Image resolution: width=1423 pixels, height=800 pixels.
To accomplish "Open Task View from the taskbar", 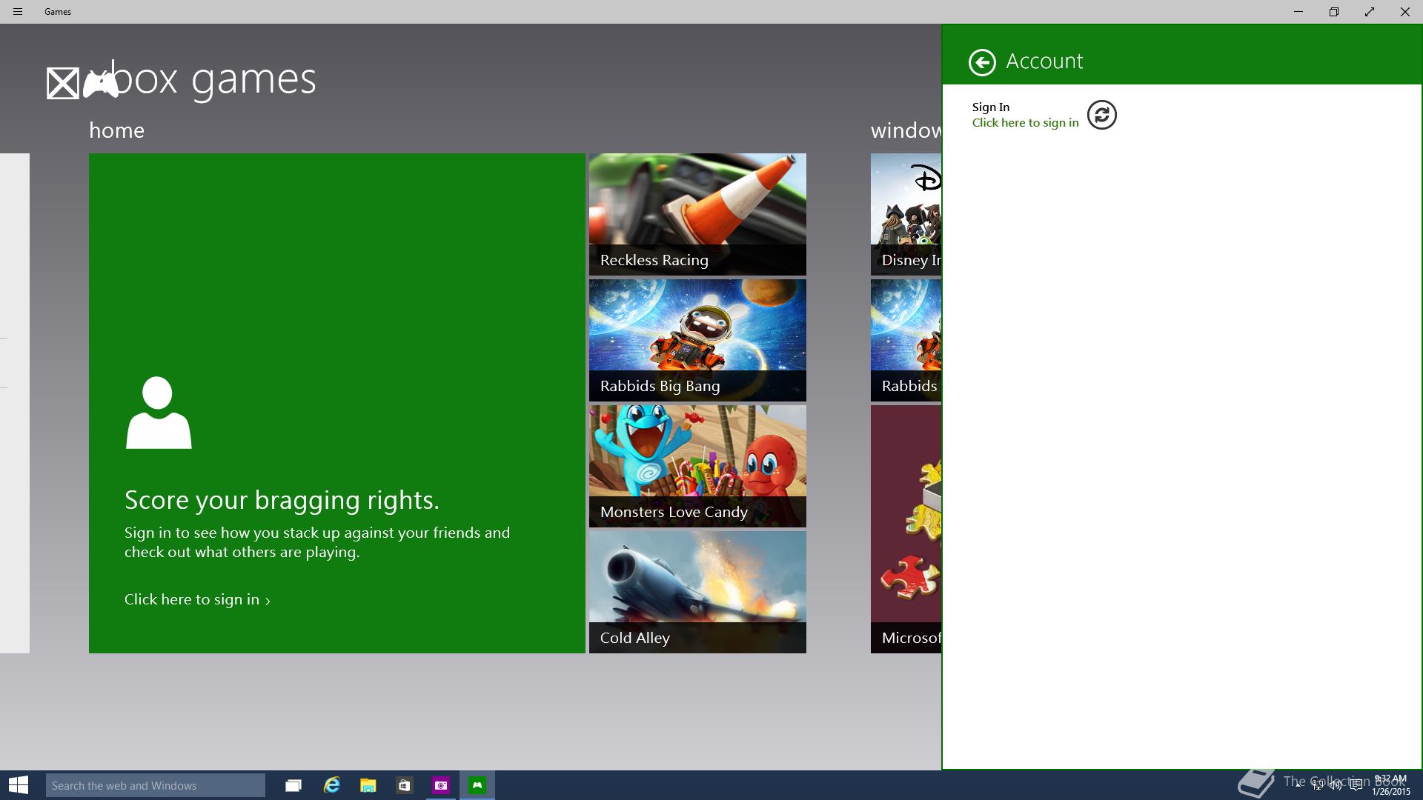I will coord(293,785).
